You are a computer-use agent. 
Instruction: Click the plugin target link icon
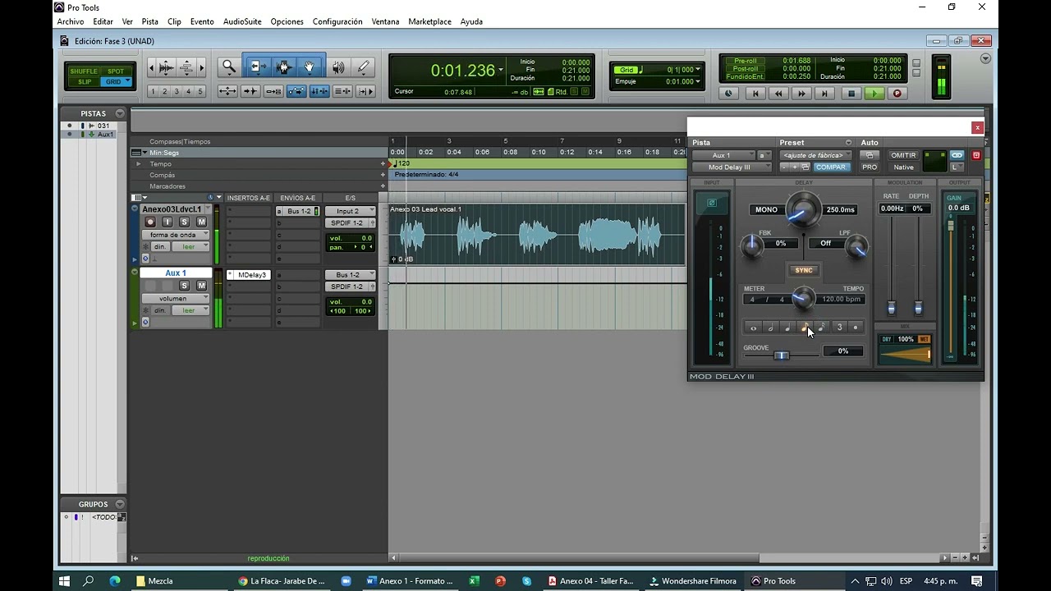tap(957, 155)
